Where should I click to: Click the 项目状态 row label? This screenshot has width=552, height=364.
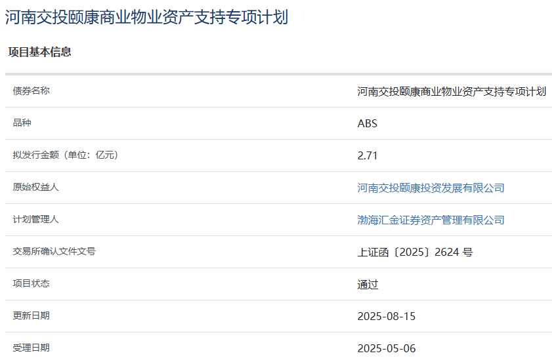(x=31, y=284)
